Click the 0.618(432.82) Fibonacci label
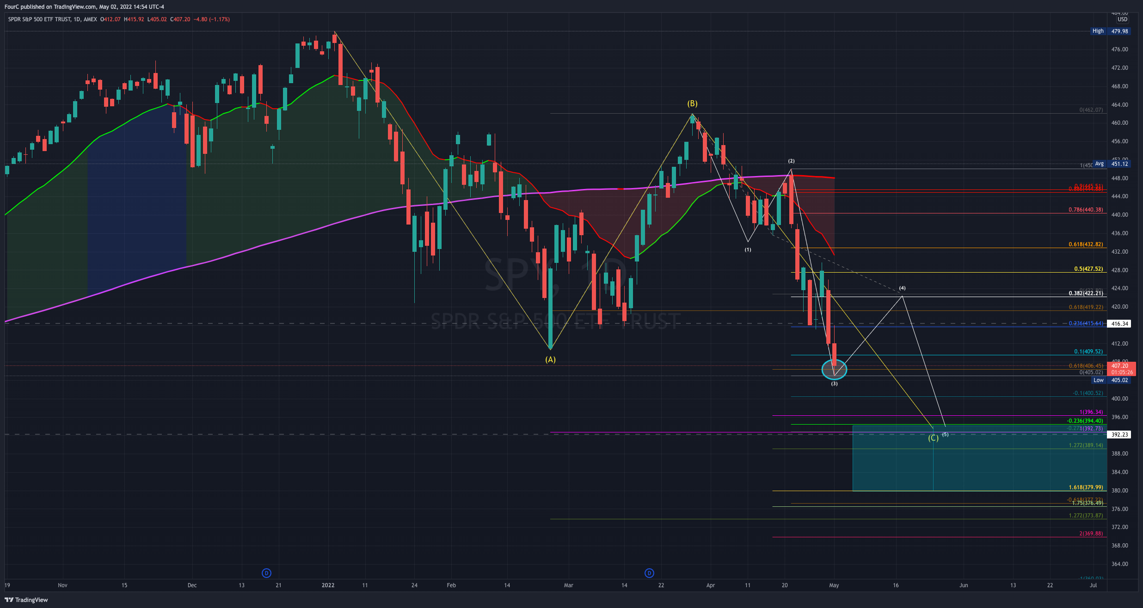The height and width of the screenshot is (608, 1143). (x=1086, y=244)
